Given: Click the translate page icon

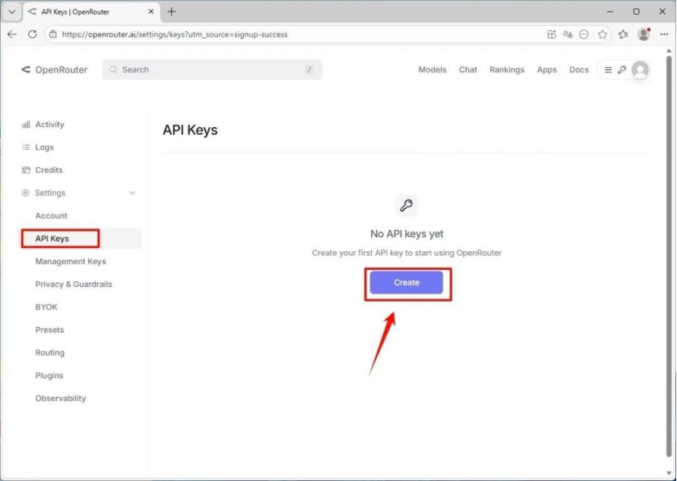Looking at the screenshot, I should tap(568, 34).
